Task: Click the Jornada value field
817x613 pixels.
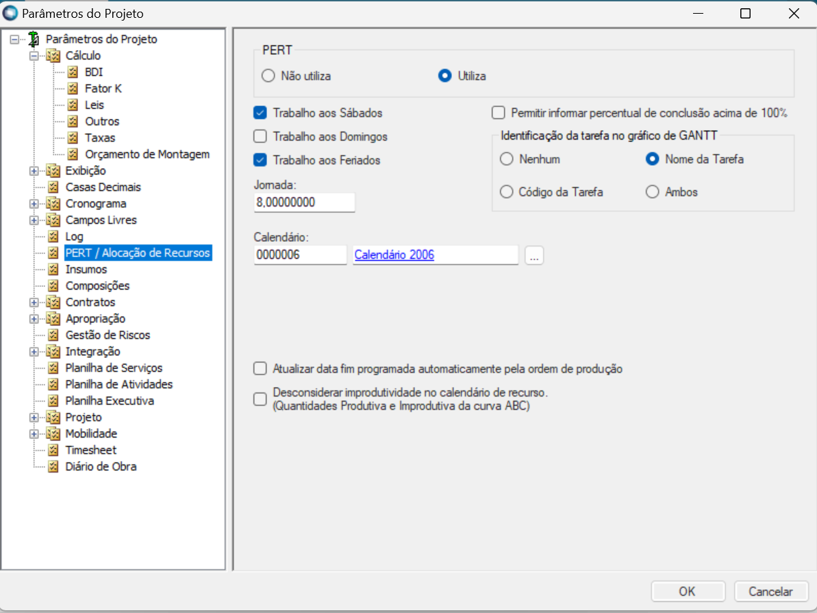Action: 304,203
